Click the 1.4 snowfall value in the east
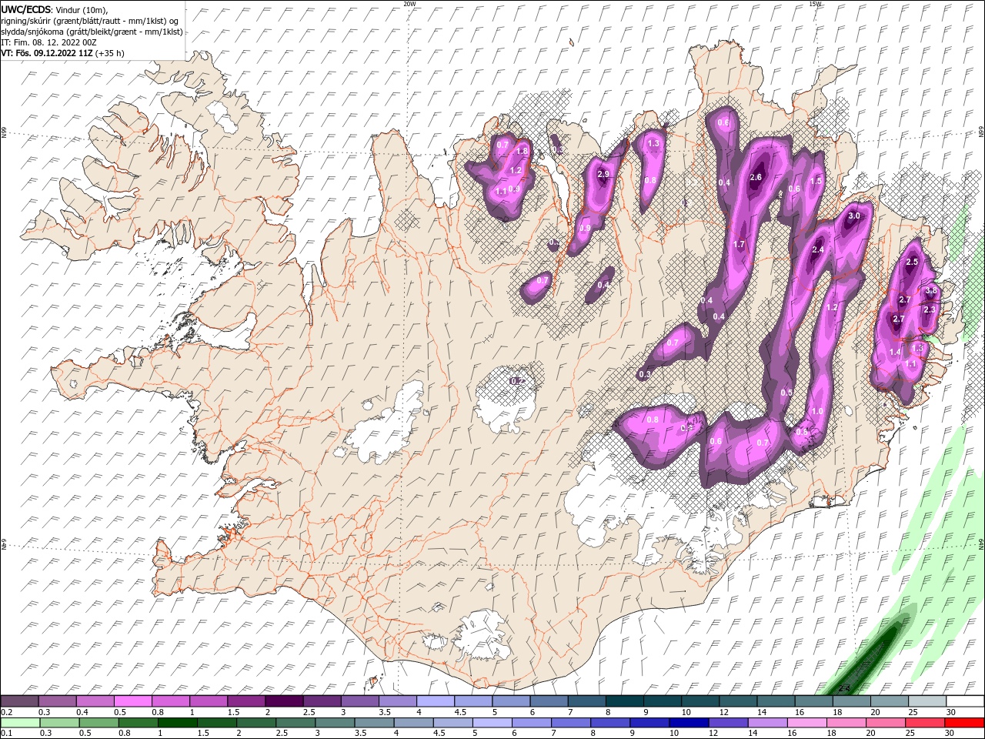The image size is (985, 739). [895, 352]
